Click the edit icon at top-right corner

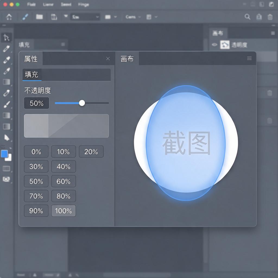tap(271, 4)
